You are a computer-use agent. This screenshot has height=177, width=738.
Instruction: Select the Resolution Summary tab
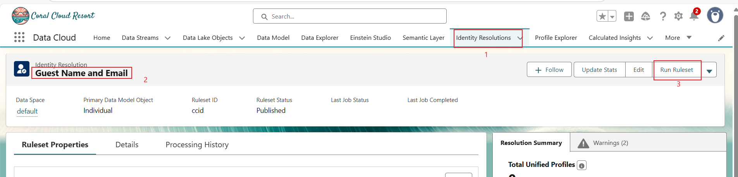(x=531, y=143)
